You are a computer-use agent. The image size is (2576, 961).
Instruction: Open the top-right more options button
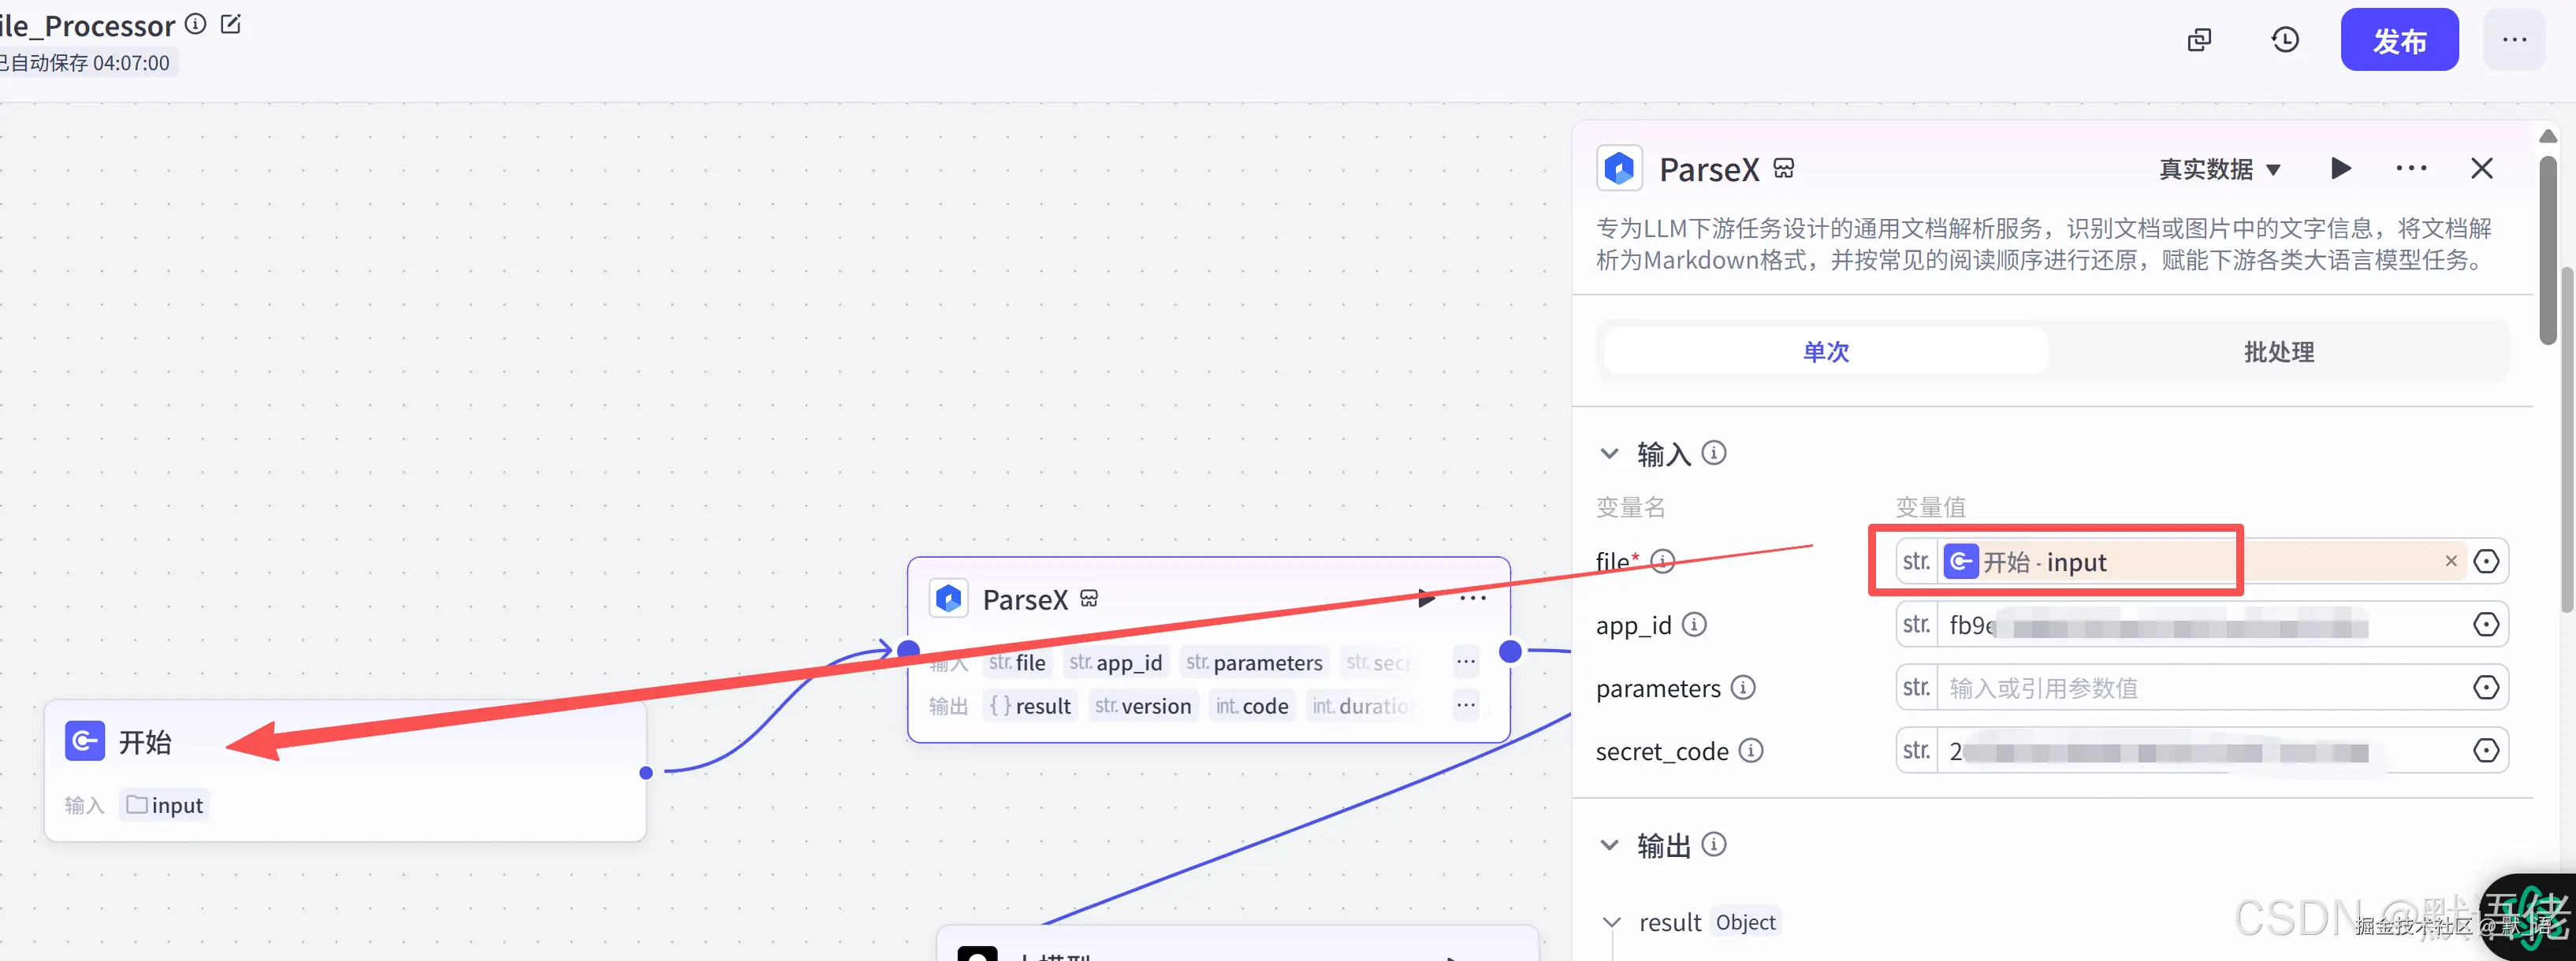[2514, 40]
